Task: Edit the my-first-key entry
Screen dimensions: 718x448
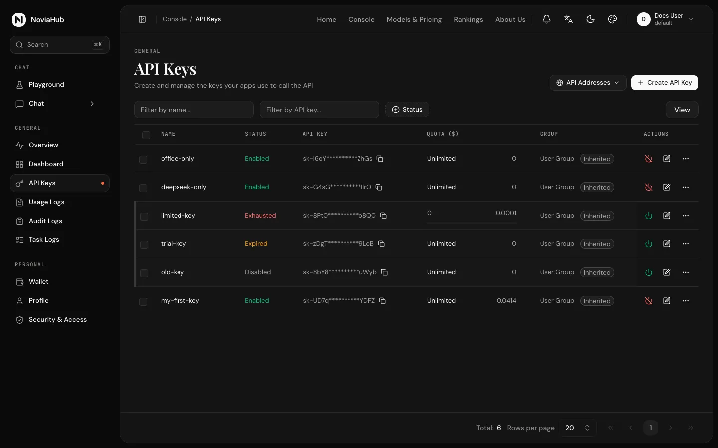Action: click(x=667, y=301)
